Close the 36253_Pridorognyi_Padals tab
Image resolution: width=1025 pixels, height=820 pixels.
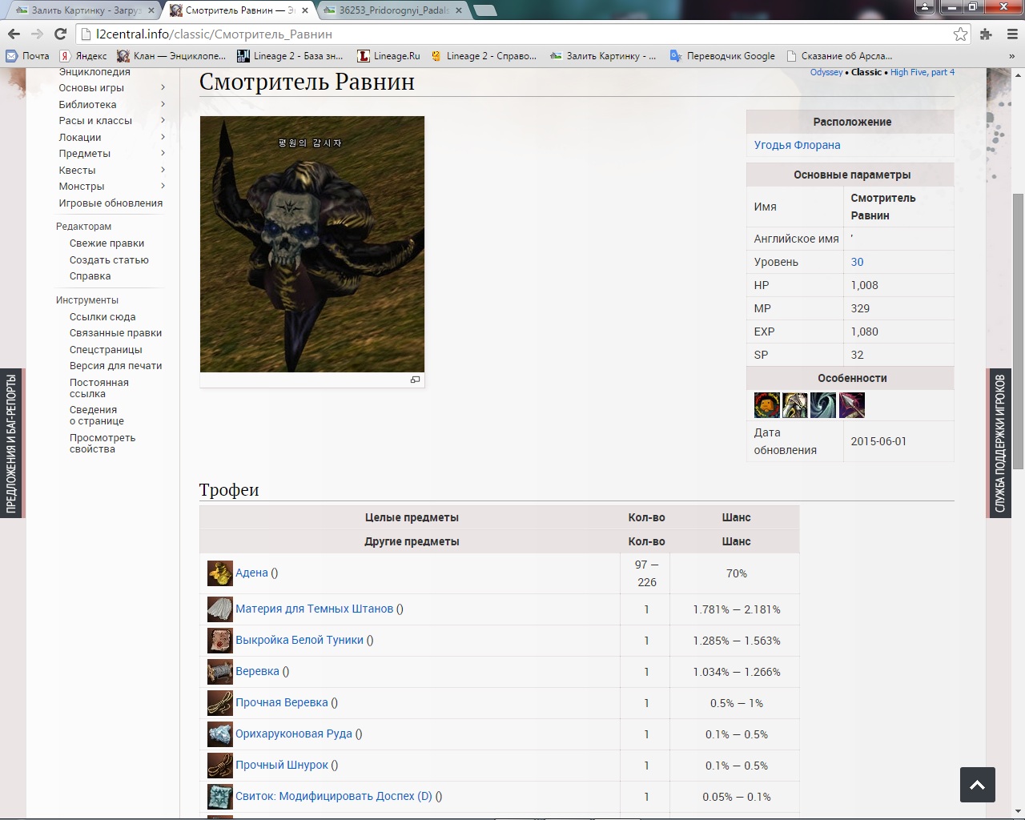[x=459, y=10]
